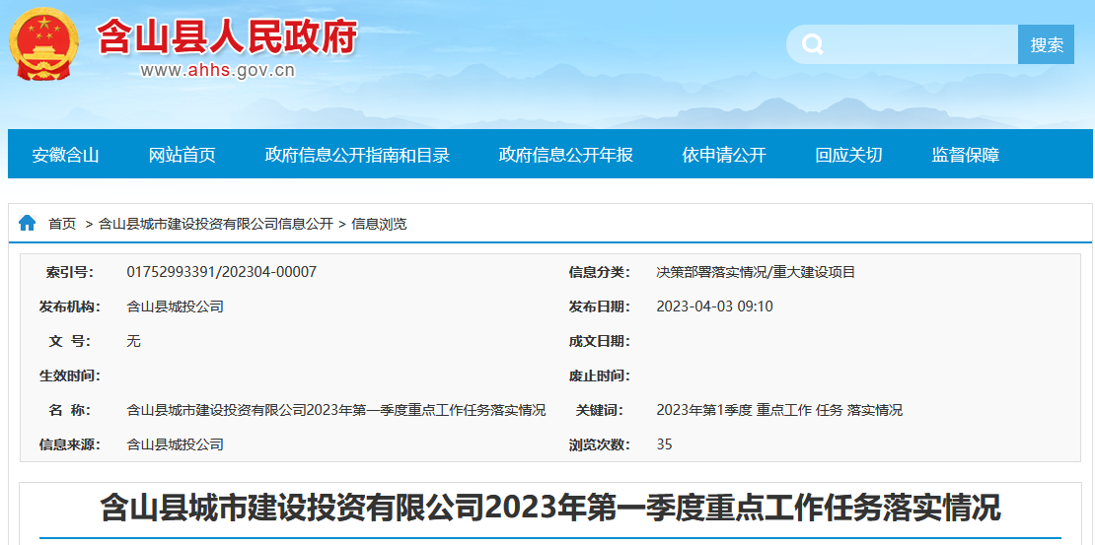Click the national emblem logo
1095x545 pixels.
click(x=43, y=44)
